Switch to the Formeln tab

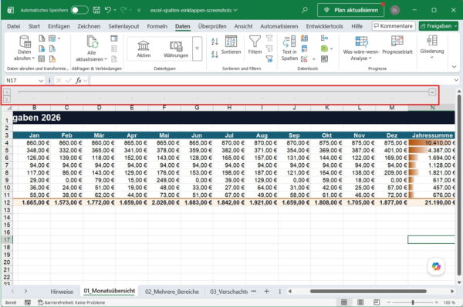coord(157,26)
